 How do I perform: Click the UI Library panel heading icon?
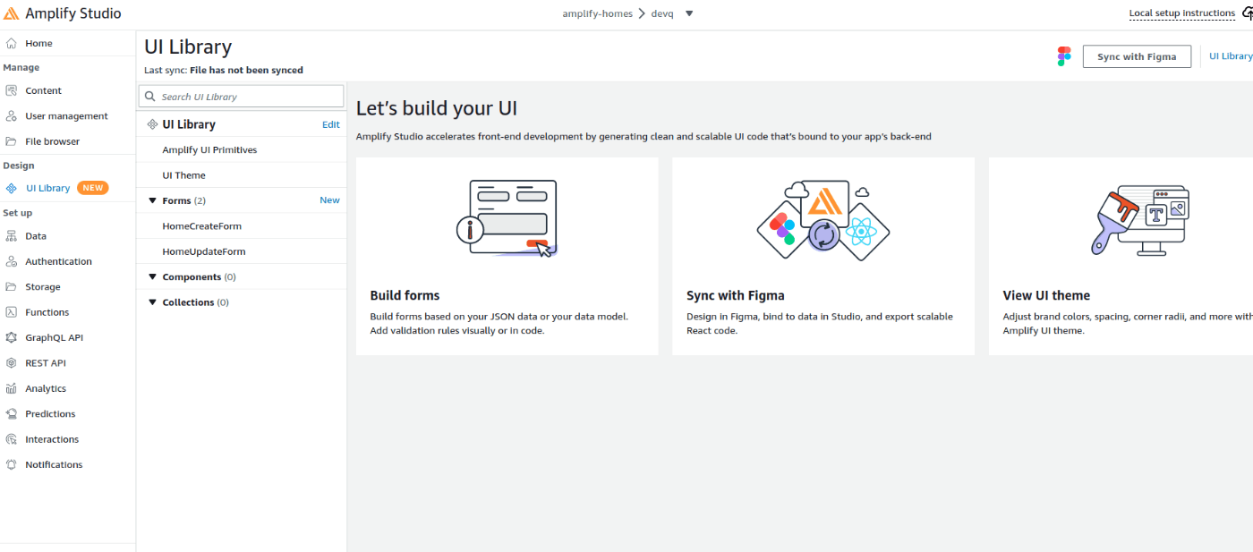(x=152, y=124)
